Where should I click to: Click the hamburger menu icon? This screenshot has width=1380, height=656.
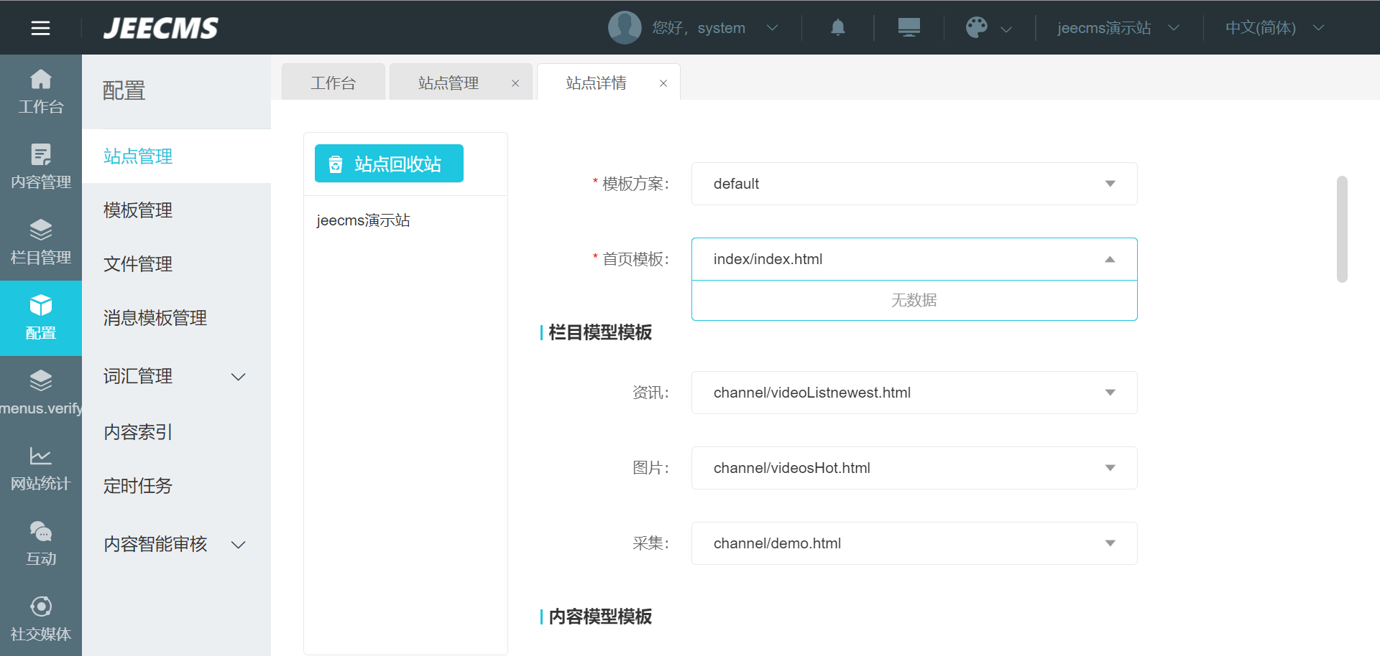click(40, 28)
